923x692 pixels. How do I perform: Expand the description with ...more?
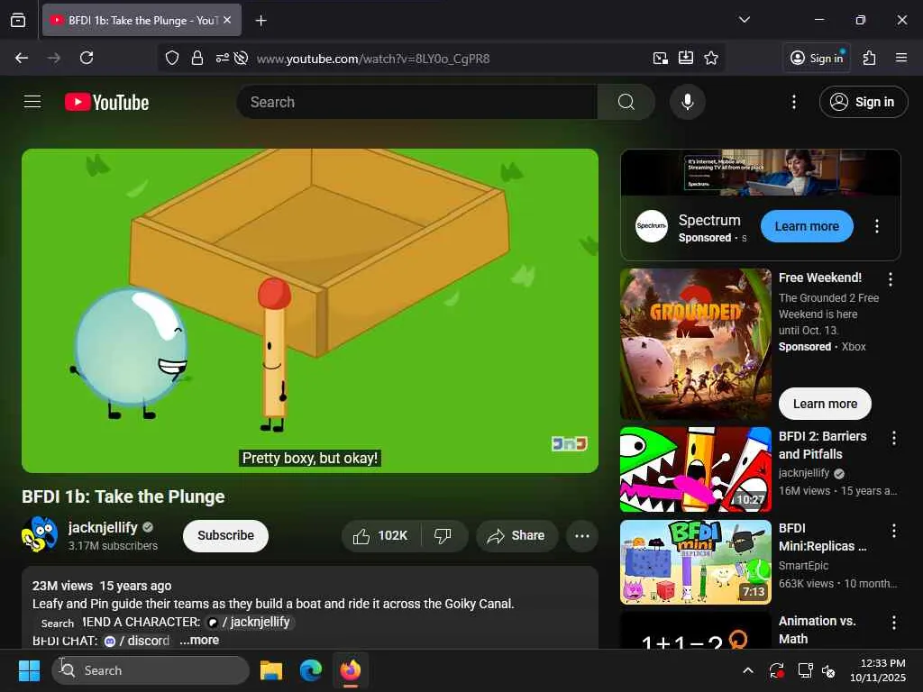pyautogui.click(x=199, y=640)
